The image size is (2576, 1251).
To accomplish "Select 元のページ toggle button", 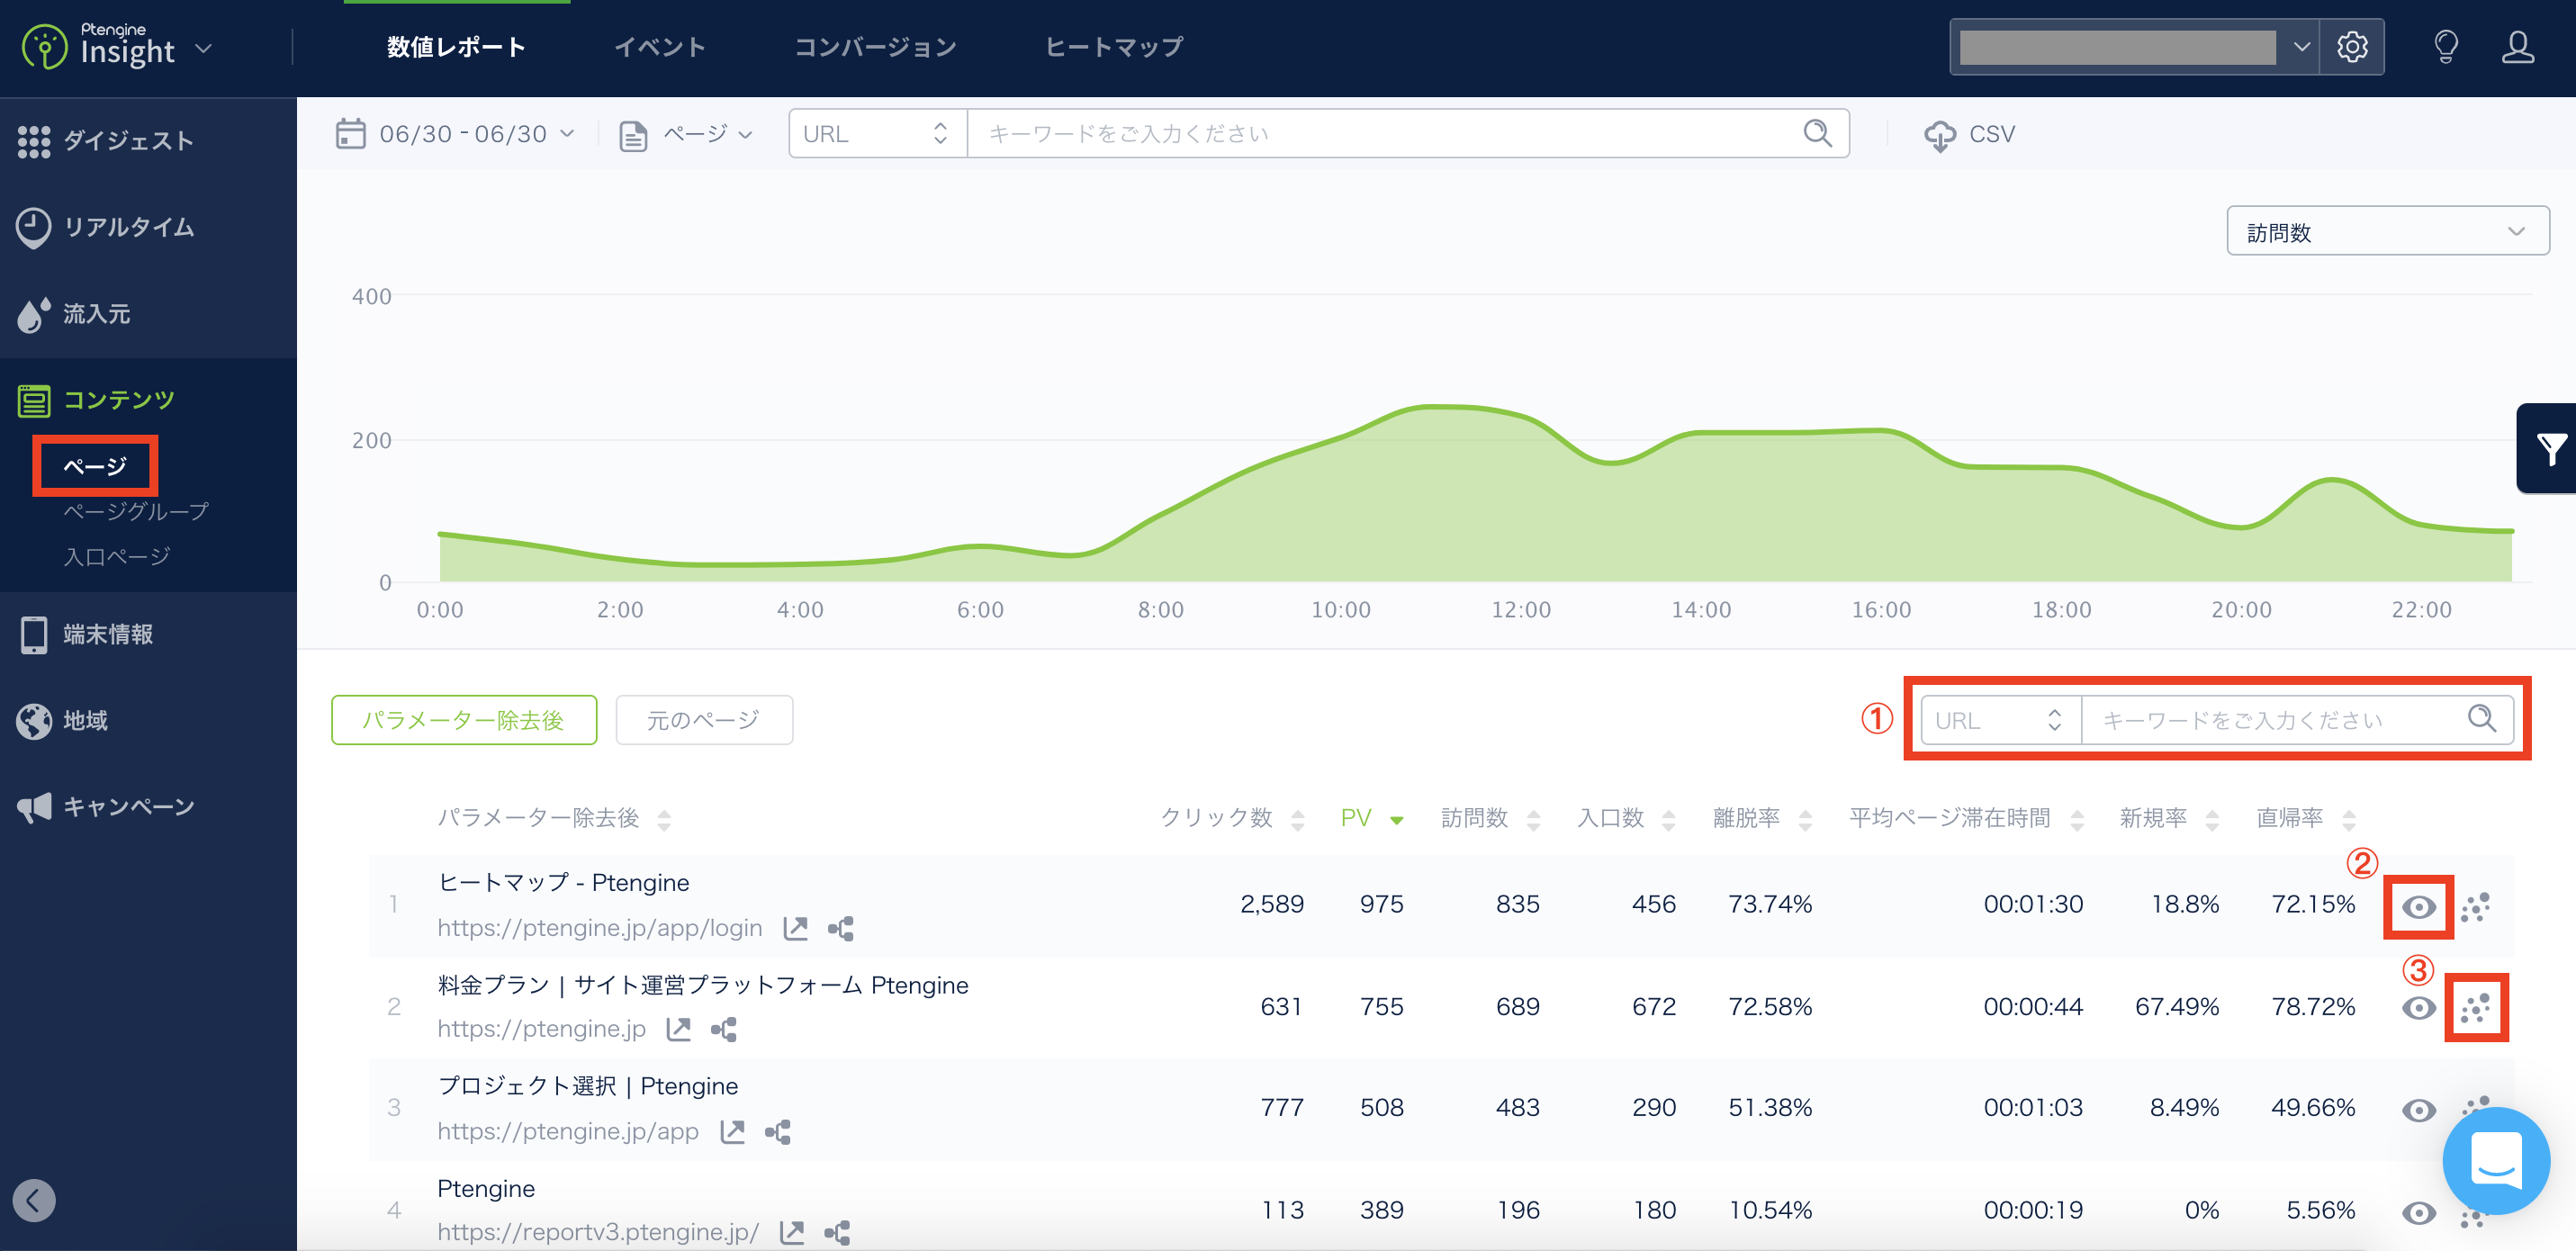I will tap(704, 720).
